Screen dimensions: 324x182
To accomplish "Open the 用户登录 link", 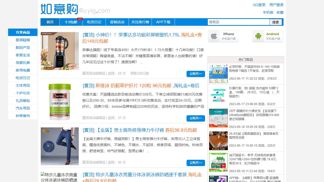I will tap(276, 5).
